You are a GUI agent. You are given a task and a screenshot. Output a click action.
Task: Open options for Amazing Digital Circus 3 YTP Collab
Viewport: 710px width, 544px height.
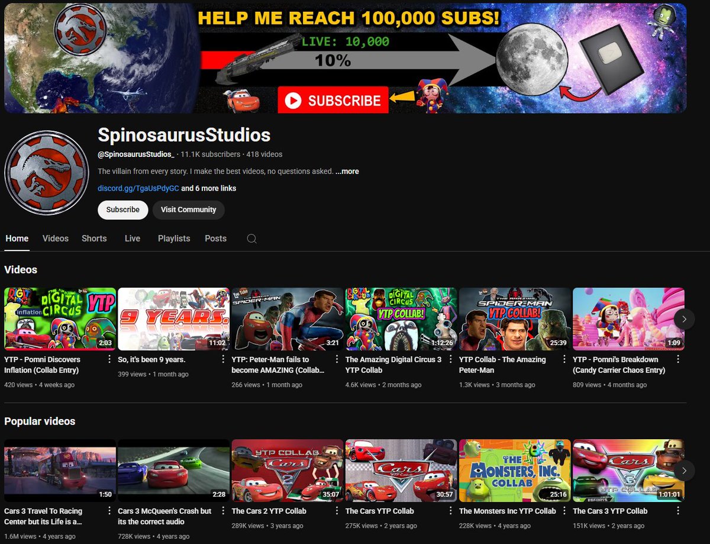pyautogui.click(x=450, y=359)
